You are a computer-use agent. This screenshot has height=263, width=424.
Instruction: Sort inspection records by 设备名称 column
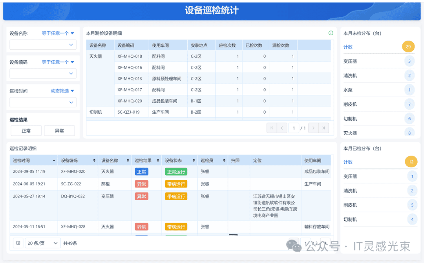pos(128,160)
